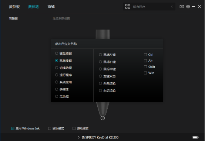205x141 pixels.
Task: Choose 鼠标中键 option
Action: pyautogui.click(x=100, y=69)
